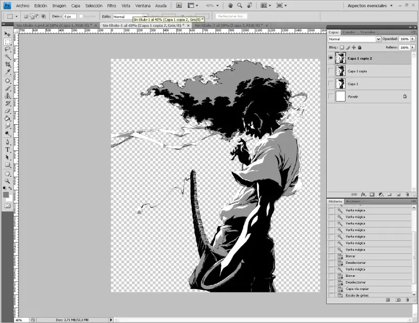Viewport: 419px width, 323px height.
Task: Open the Archivo menu
Action: coord(23,6)
